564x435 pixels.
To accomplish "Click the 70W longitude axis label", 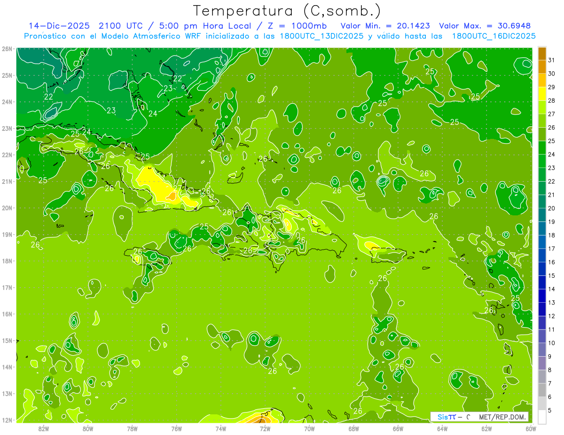I will [x=309, y=428].
